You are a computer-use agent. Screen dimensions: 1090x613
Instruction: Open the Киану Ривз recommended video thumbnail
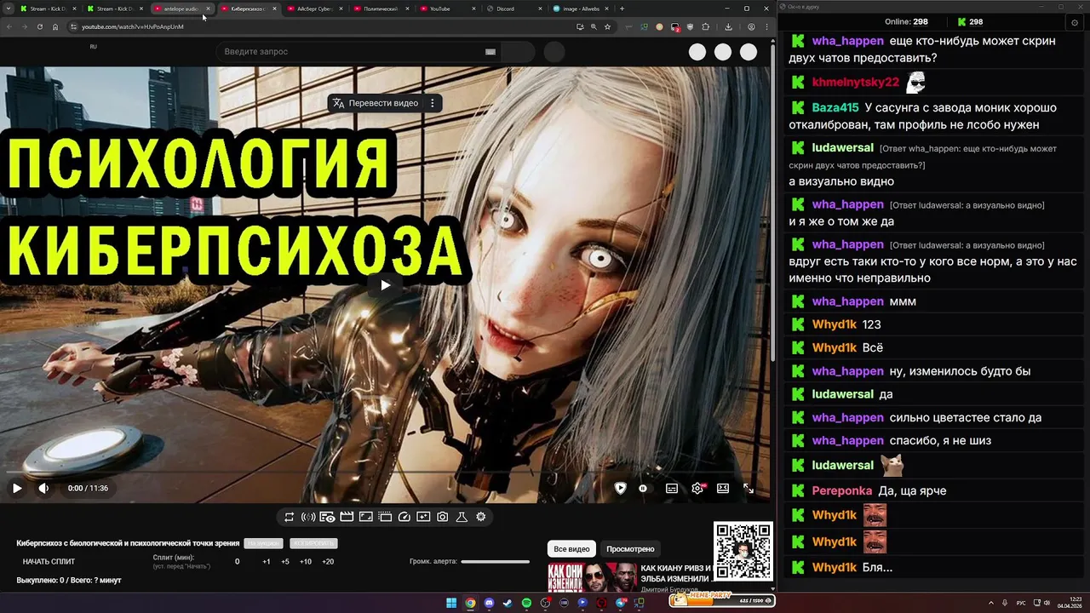click(x=593, y=577)
